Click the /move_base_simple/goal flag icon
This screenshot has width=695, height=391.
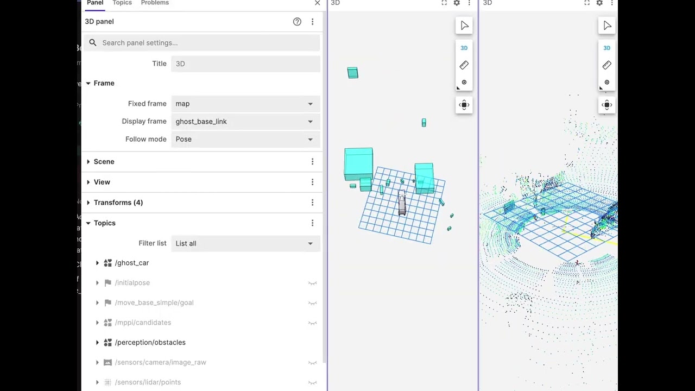coord(108,302)
